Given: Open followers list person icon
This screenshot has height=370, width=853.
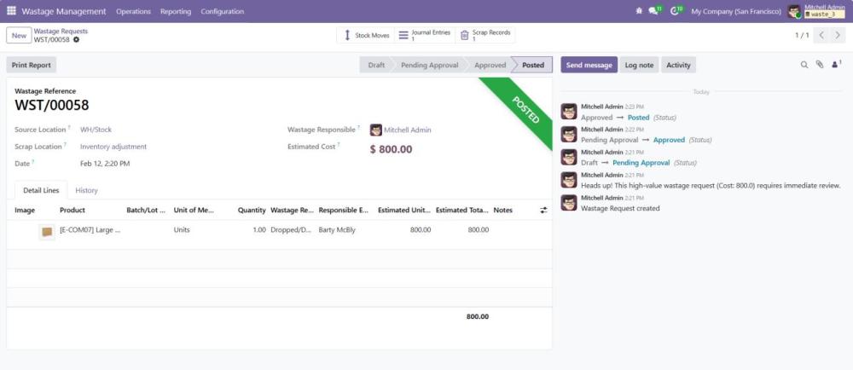Looking at the screenshot, I should tap(835, 65).
